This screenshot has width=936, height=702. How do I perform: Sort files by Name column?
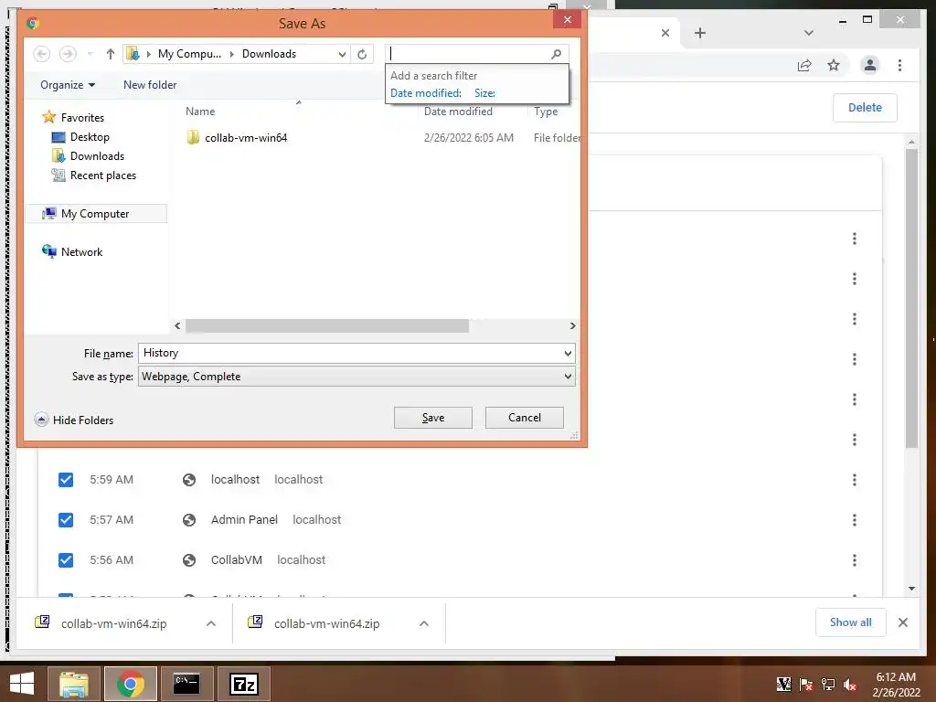200,111
